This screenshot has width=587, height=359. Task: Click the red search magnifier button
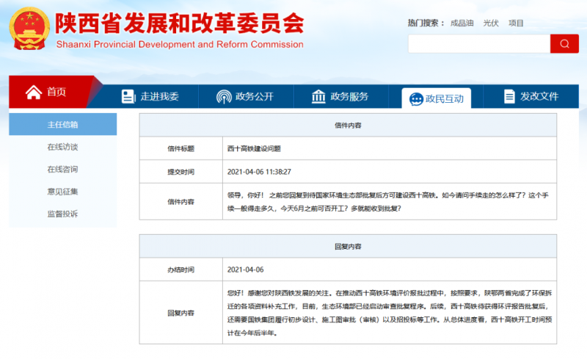click(x=564, y=43)
